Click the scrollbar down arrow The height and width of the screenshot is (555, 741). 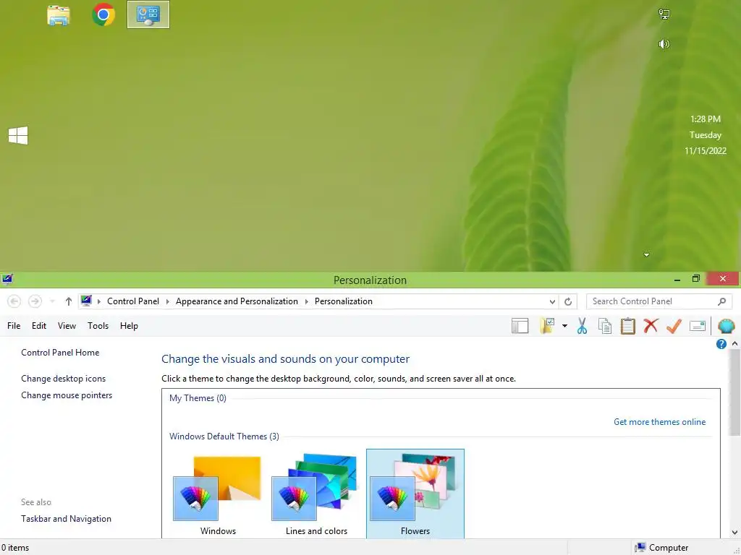tap(735, 533)
